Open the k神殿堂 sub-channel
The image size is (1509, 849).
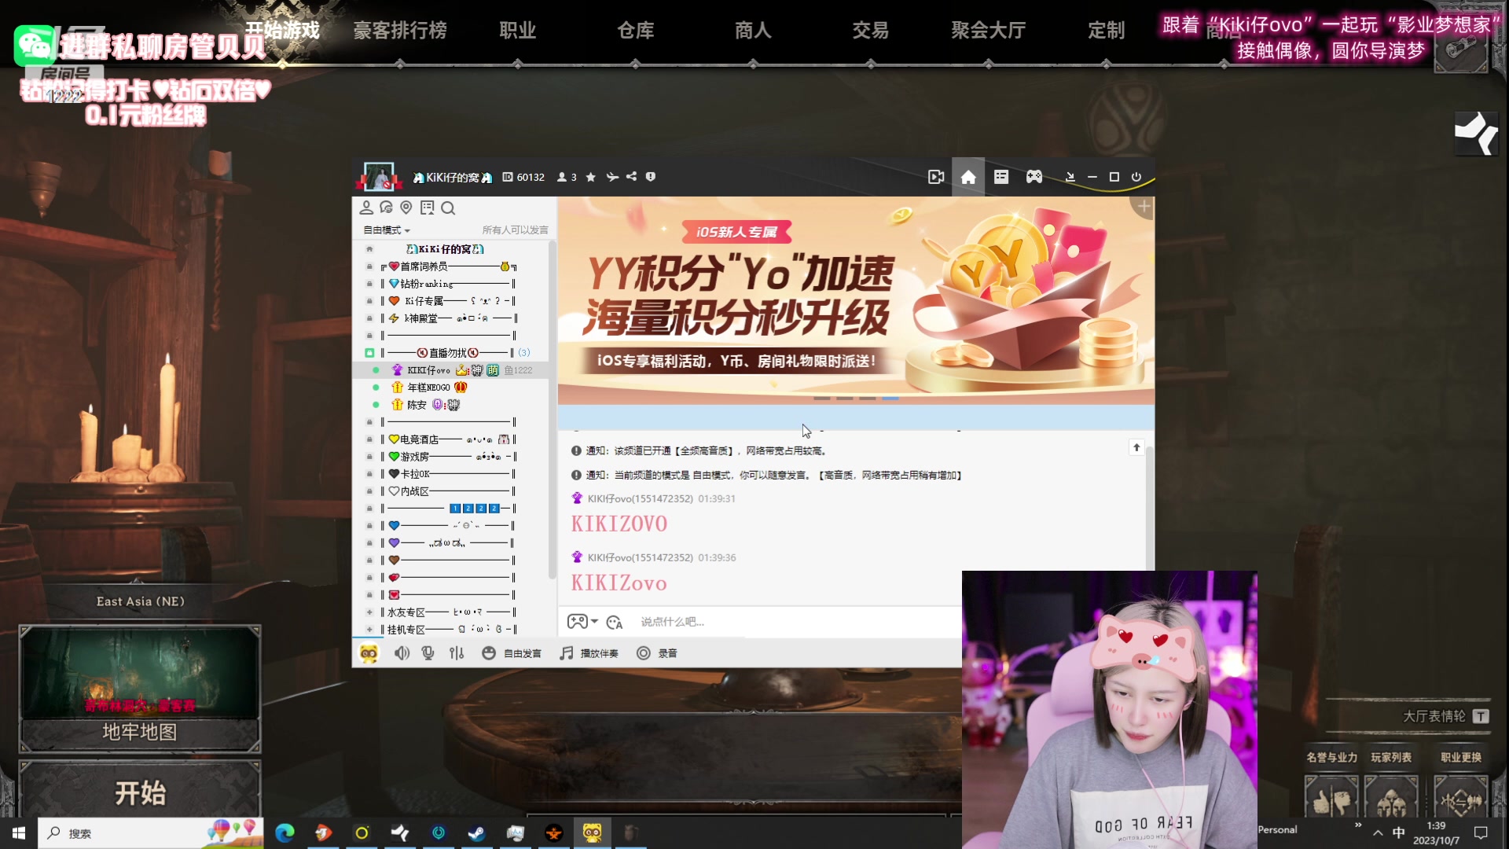click(x=451, y=318)
